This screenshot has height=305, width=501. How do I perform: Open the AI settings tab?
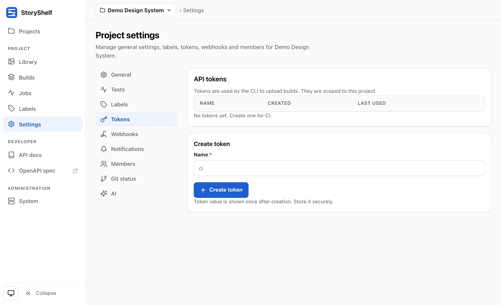click(x=136, y=193)
